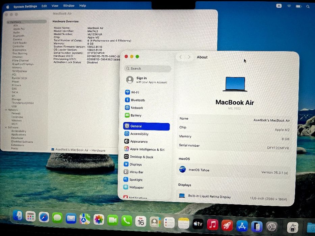Open Bluetooth pane in System Settings sidebar
This screenshot has height=236, width=315.
(x=135, y=100)
